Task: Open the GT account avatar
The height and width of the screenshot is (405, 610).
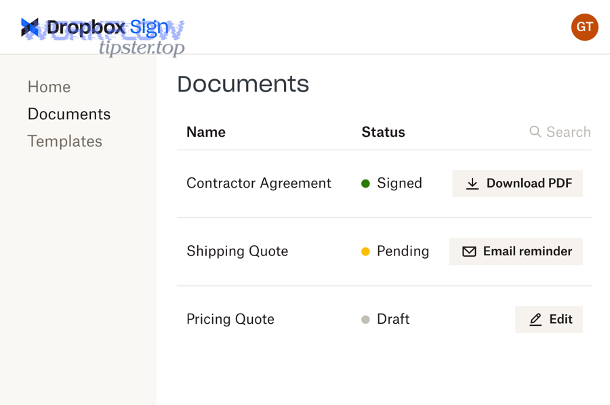Action: (x=584, y=27)
